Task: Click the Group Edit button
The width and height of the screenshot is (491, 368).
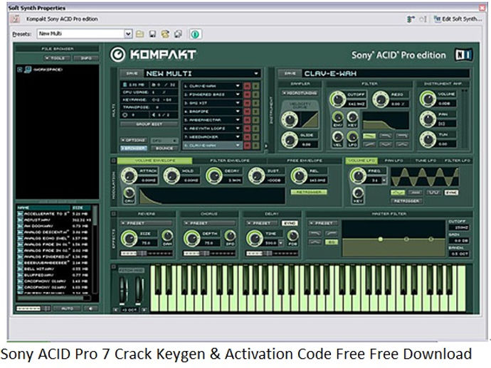Action: coord(149,124)
